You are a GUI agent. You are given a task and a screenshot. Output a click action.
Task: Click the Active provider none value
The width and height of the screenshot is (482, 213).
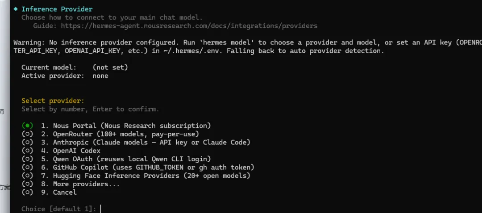pyautogui.click(x=100, y=76)
